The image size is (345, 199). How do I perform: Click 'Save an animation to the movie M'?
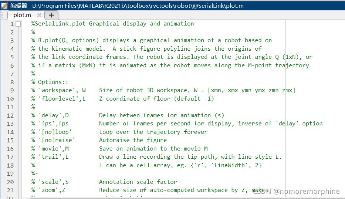[153, 149]
